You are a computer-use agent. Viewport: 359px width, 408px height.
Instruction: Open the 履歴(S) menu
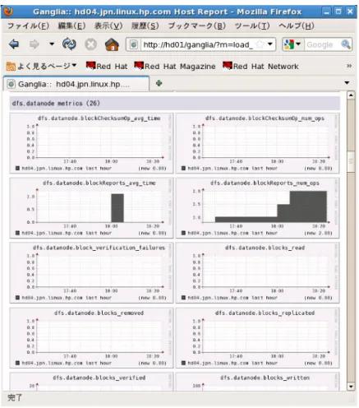tap(145, 26)
